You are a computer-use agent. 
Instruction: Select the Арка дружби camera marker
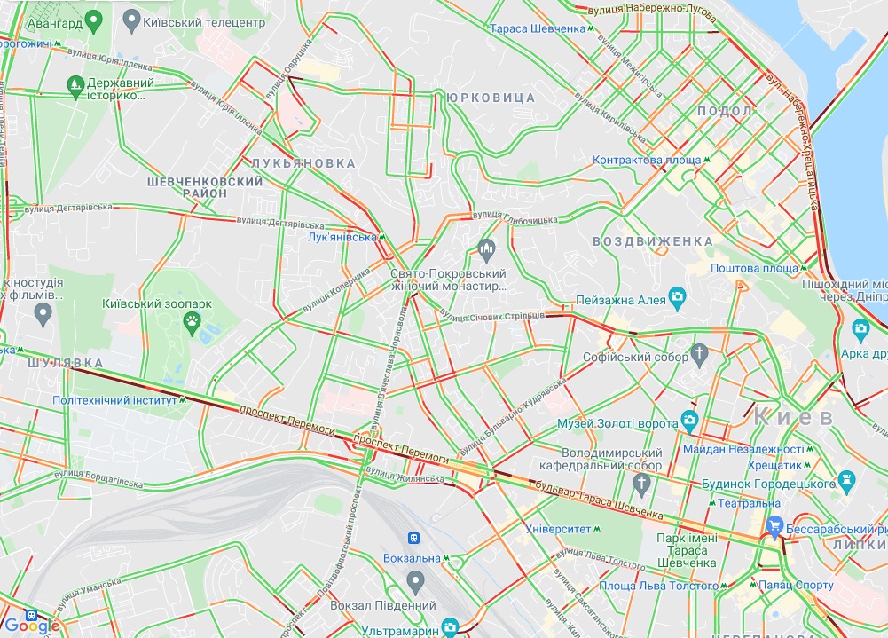(x=860, y=331)
